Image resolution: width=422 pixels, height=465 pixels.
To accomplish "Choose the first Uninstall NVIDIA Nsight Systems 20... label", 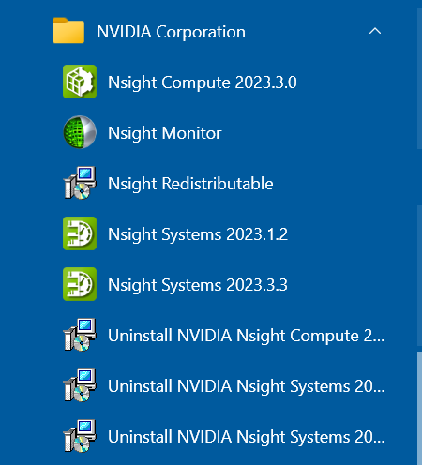I will pos(247,386).
